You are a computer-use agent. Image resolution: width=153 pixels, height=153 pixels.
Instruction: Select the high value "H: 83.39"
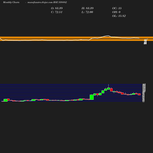(x=88, y=8)
